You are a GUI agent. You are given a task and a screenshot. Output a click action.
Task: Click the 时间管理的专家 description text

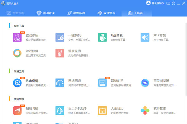120,113
